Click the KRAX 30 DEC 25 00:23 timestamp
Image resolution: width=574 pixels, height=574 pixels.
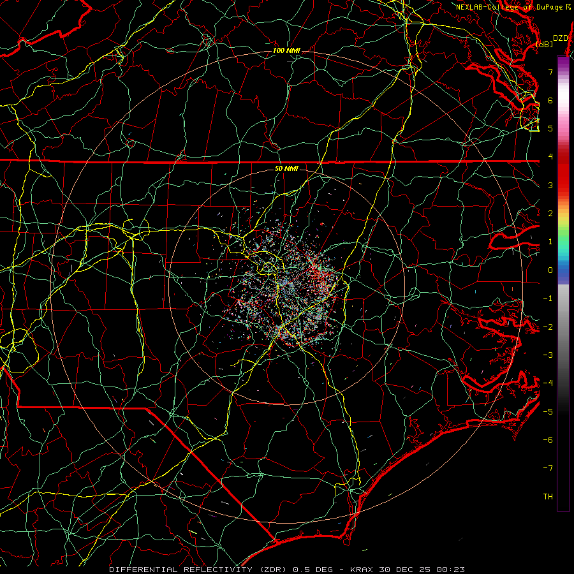pos(408,570)
